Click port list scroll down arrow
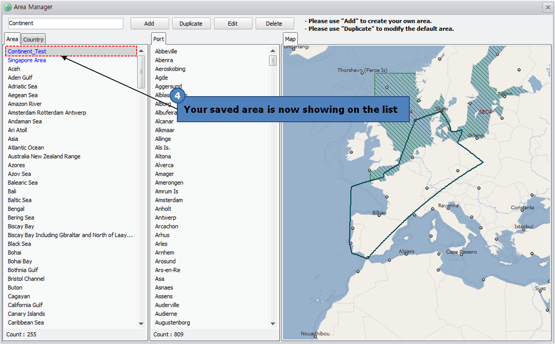The image size is (555, 344). 273,324
